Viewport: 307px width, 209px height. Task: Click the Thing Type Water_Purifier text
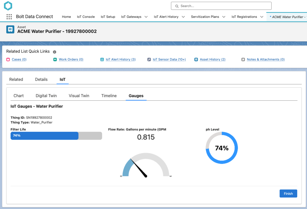pyautogui.click(x=31, y=122)
